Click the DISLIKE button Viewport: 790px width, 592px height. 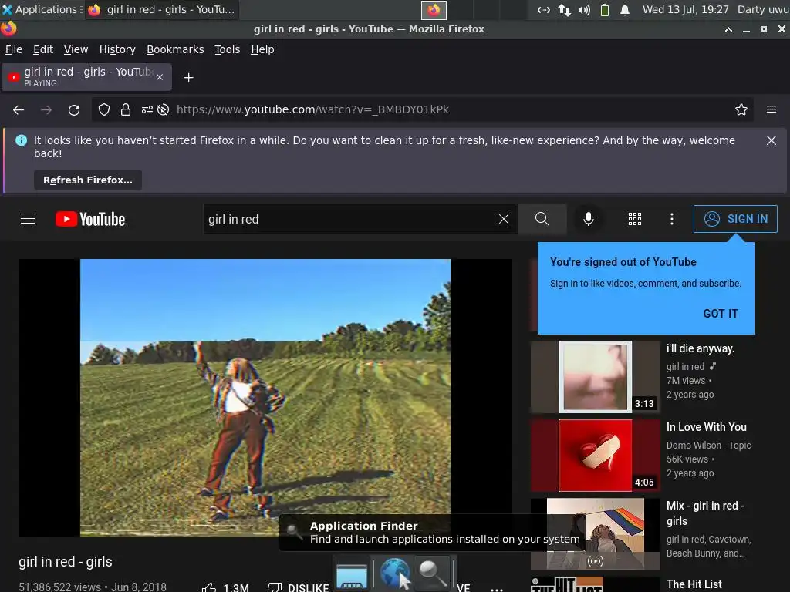click(x=299, y=587)
